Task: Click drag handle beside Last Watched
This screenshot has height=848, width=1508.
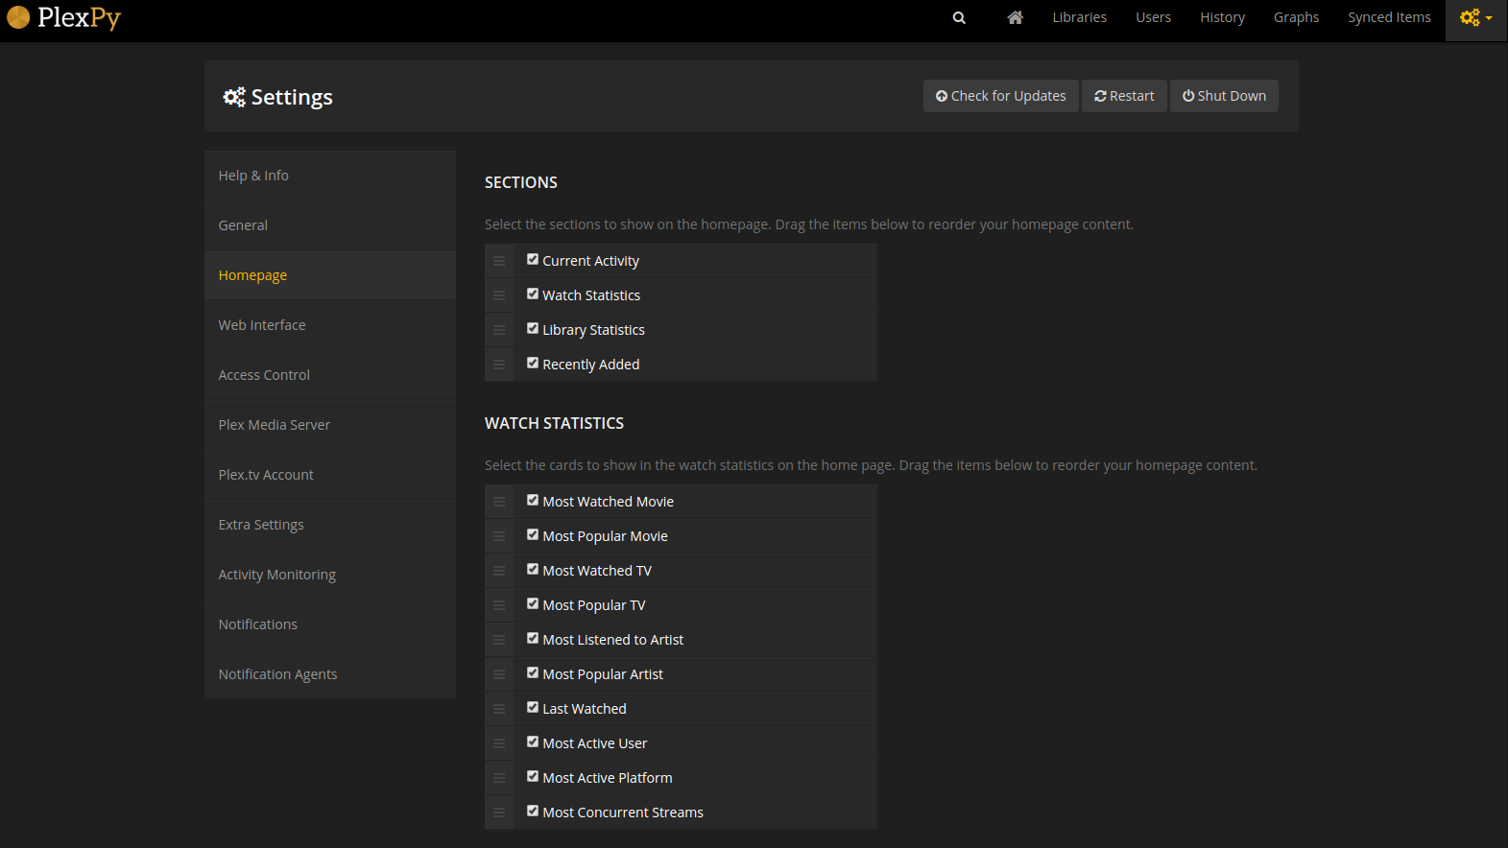Action: [x=499, y=709]
